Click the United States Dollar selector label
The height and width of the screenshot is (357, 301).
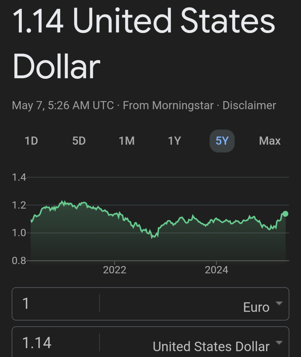tap(211, 347)
